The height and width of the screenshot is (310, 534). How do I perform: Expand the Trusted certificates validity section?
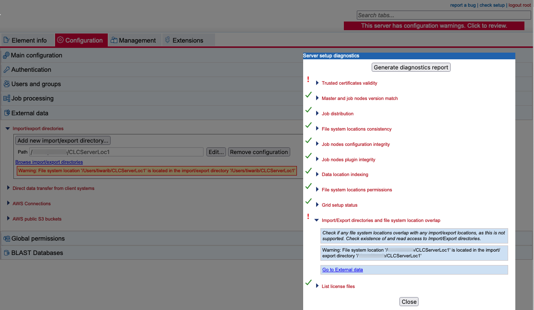pyautogui.click(x=317, y=83)
